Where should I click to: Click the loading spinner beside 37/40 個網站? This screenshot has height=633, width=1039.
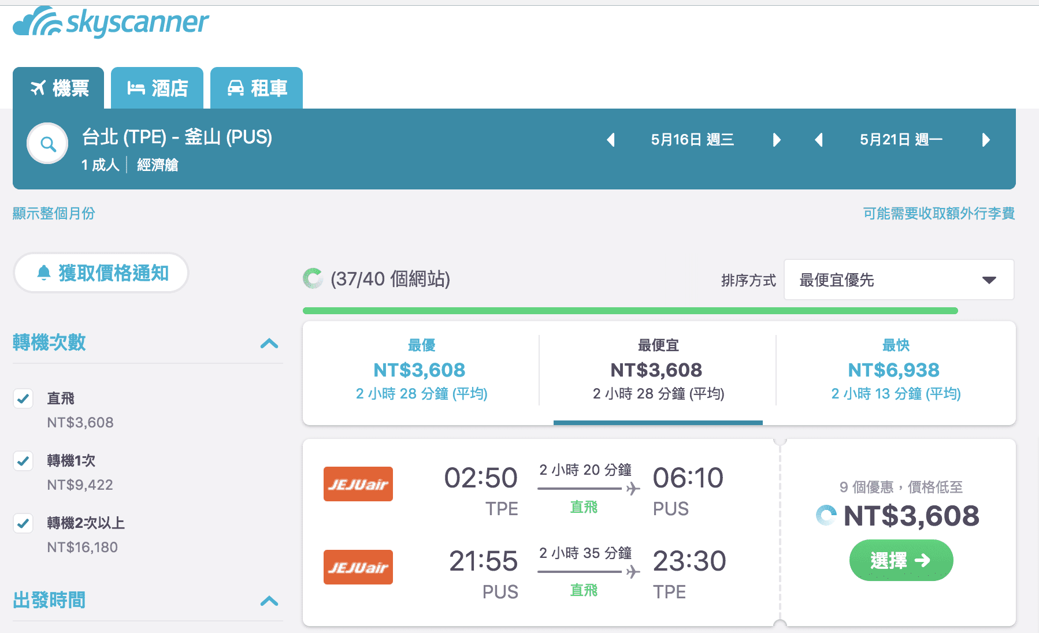[313, 278]
